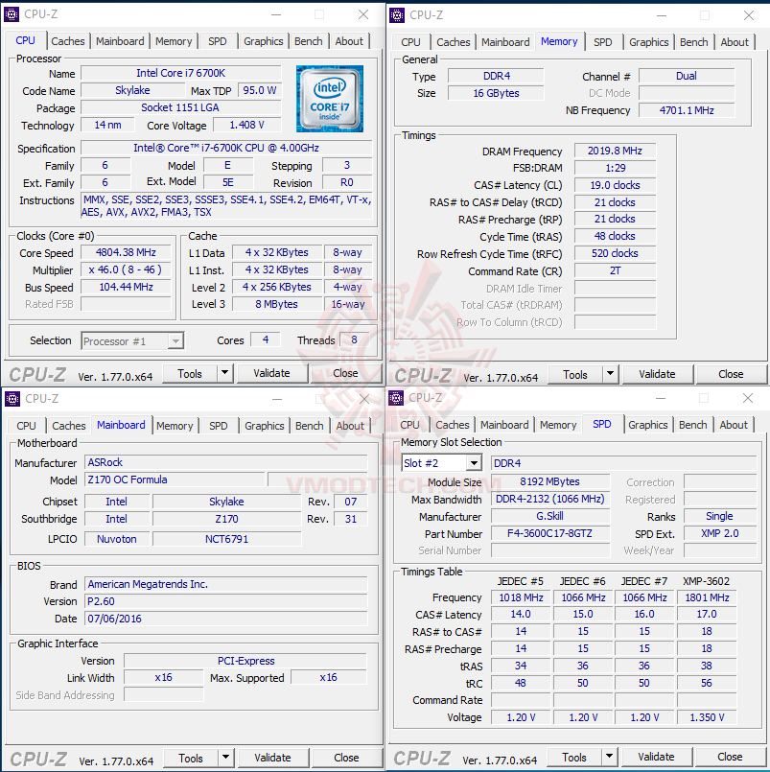Click the CPU-Z icon in the Memory window title bar
This screenshot has height=772, width=770.
coord(397,15)
